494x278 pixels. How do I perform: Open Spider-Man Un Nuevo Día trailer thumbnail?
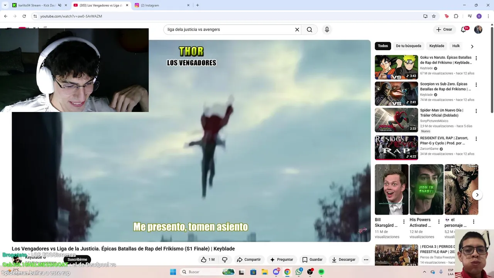396,120
